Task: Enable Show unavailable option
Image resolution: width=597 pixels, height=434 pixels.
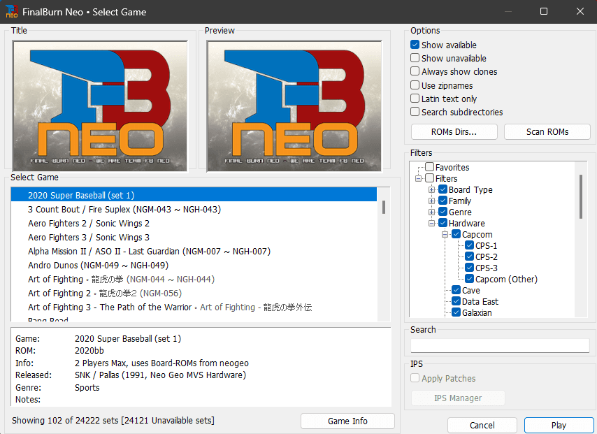Action: (x=415, y=58)
